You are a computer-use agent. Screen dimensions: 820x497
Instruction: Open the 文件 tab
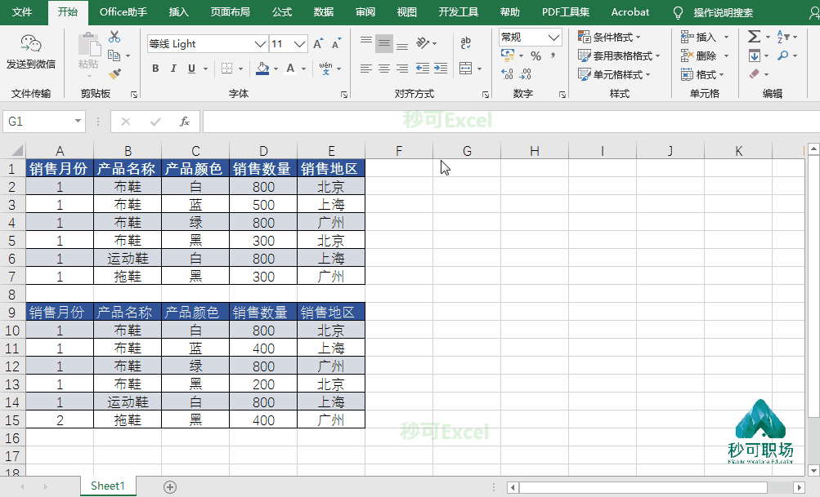[x=22, y=12]
